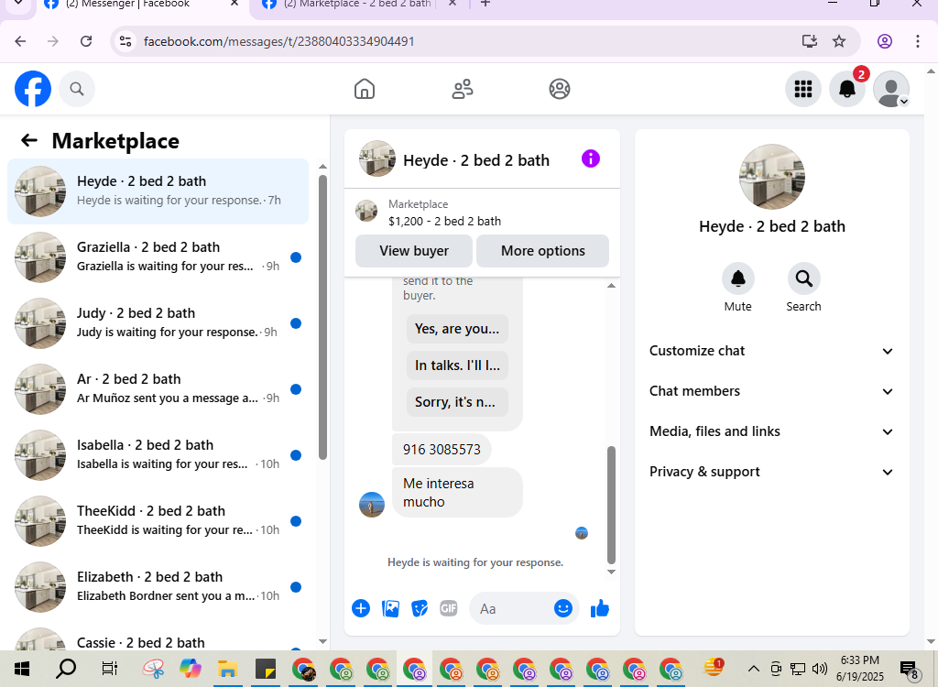The width and height of the screenshot is (938, 687).
Task: Open the Groups icon in top navigation
Action: pos(560,89)
